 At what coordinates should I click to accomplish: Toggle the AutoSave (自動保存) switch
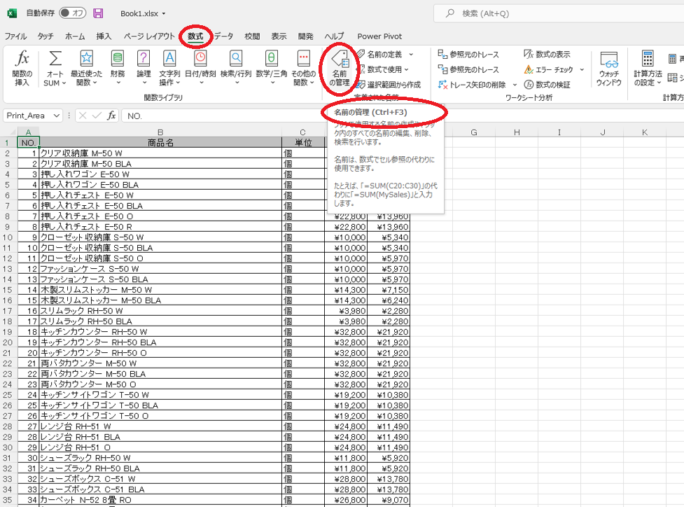pyautogui.click(x=74, y=13)
